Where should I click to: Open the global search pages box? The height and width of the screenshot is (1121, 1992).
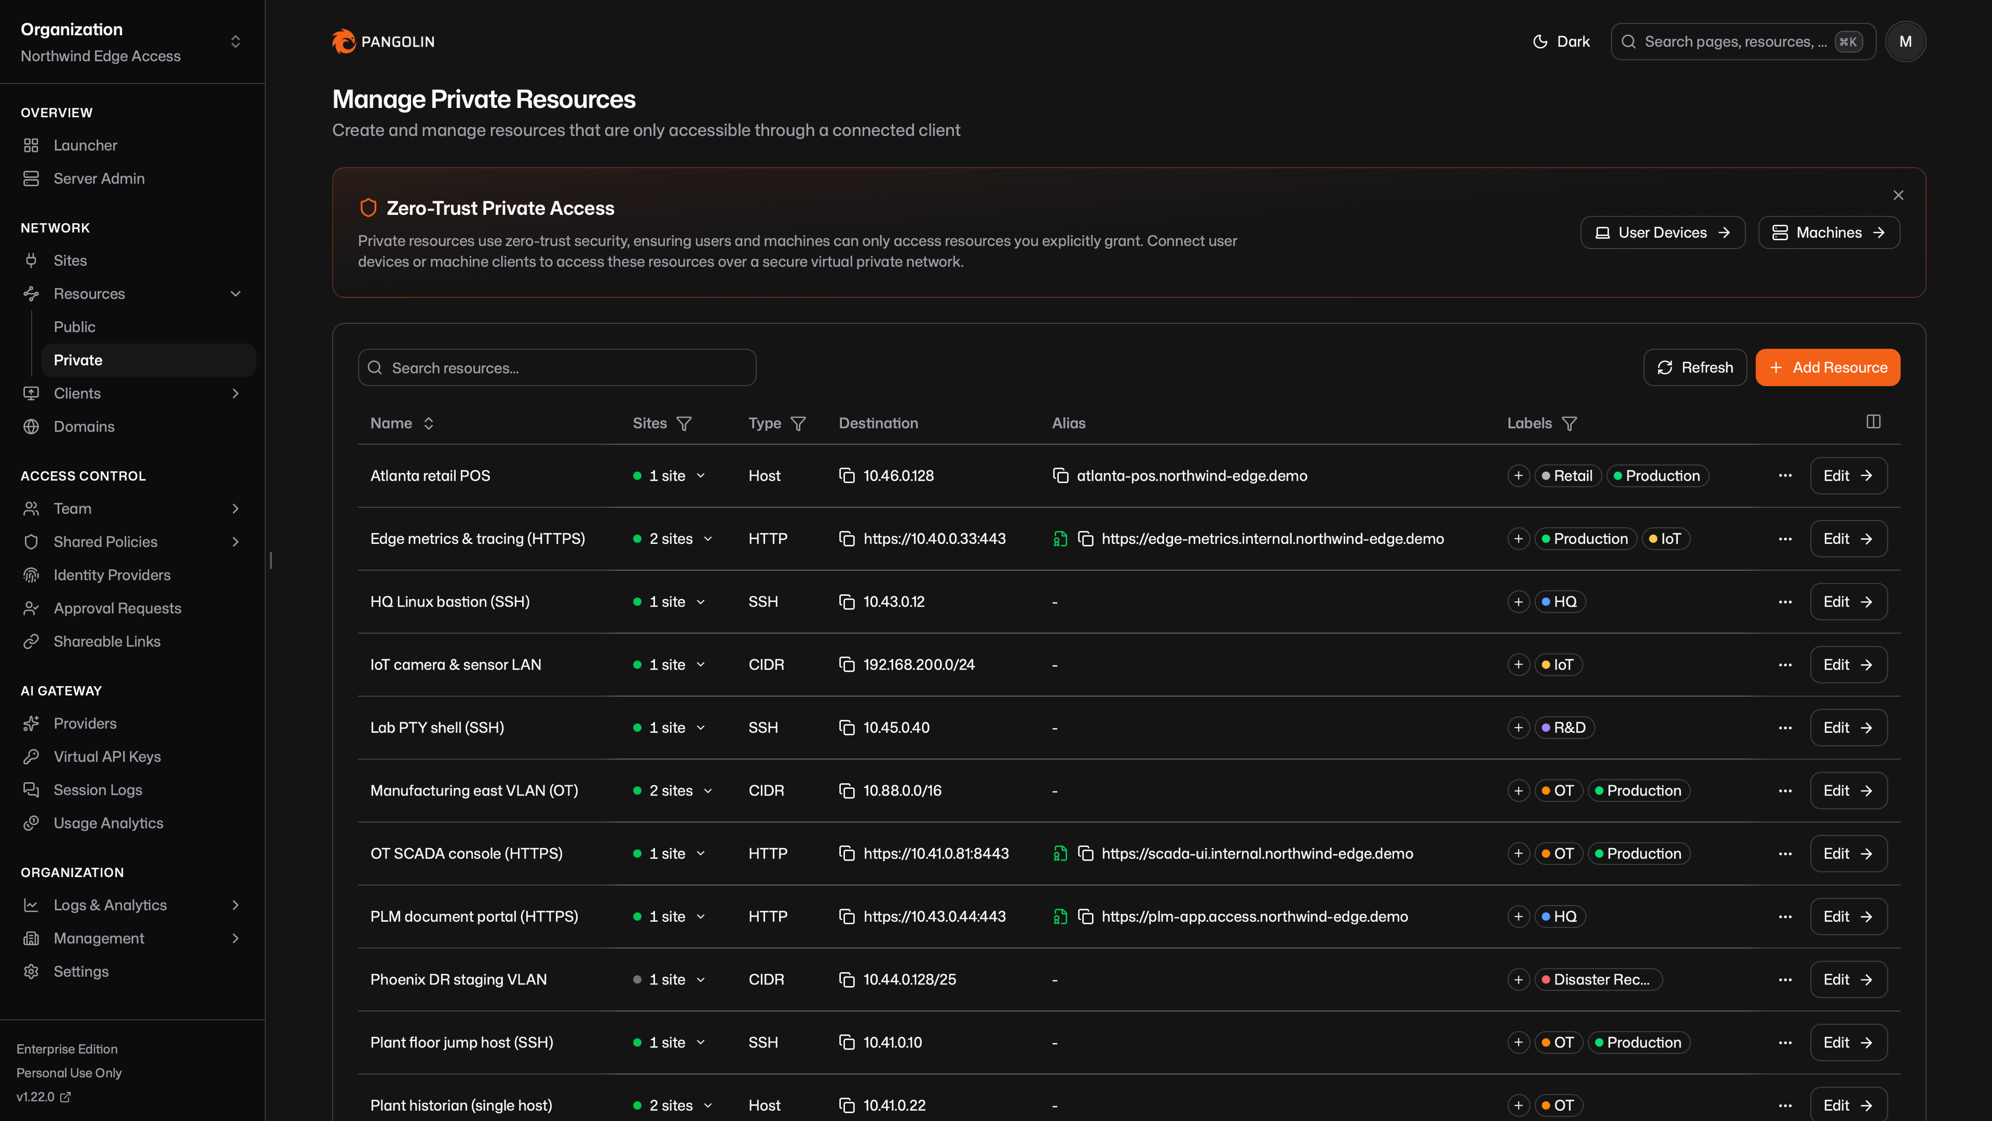[1743, 42]
